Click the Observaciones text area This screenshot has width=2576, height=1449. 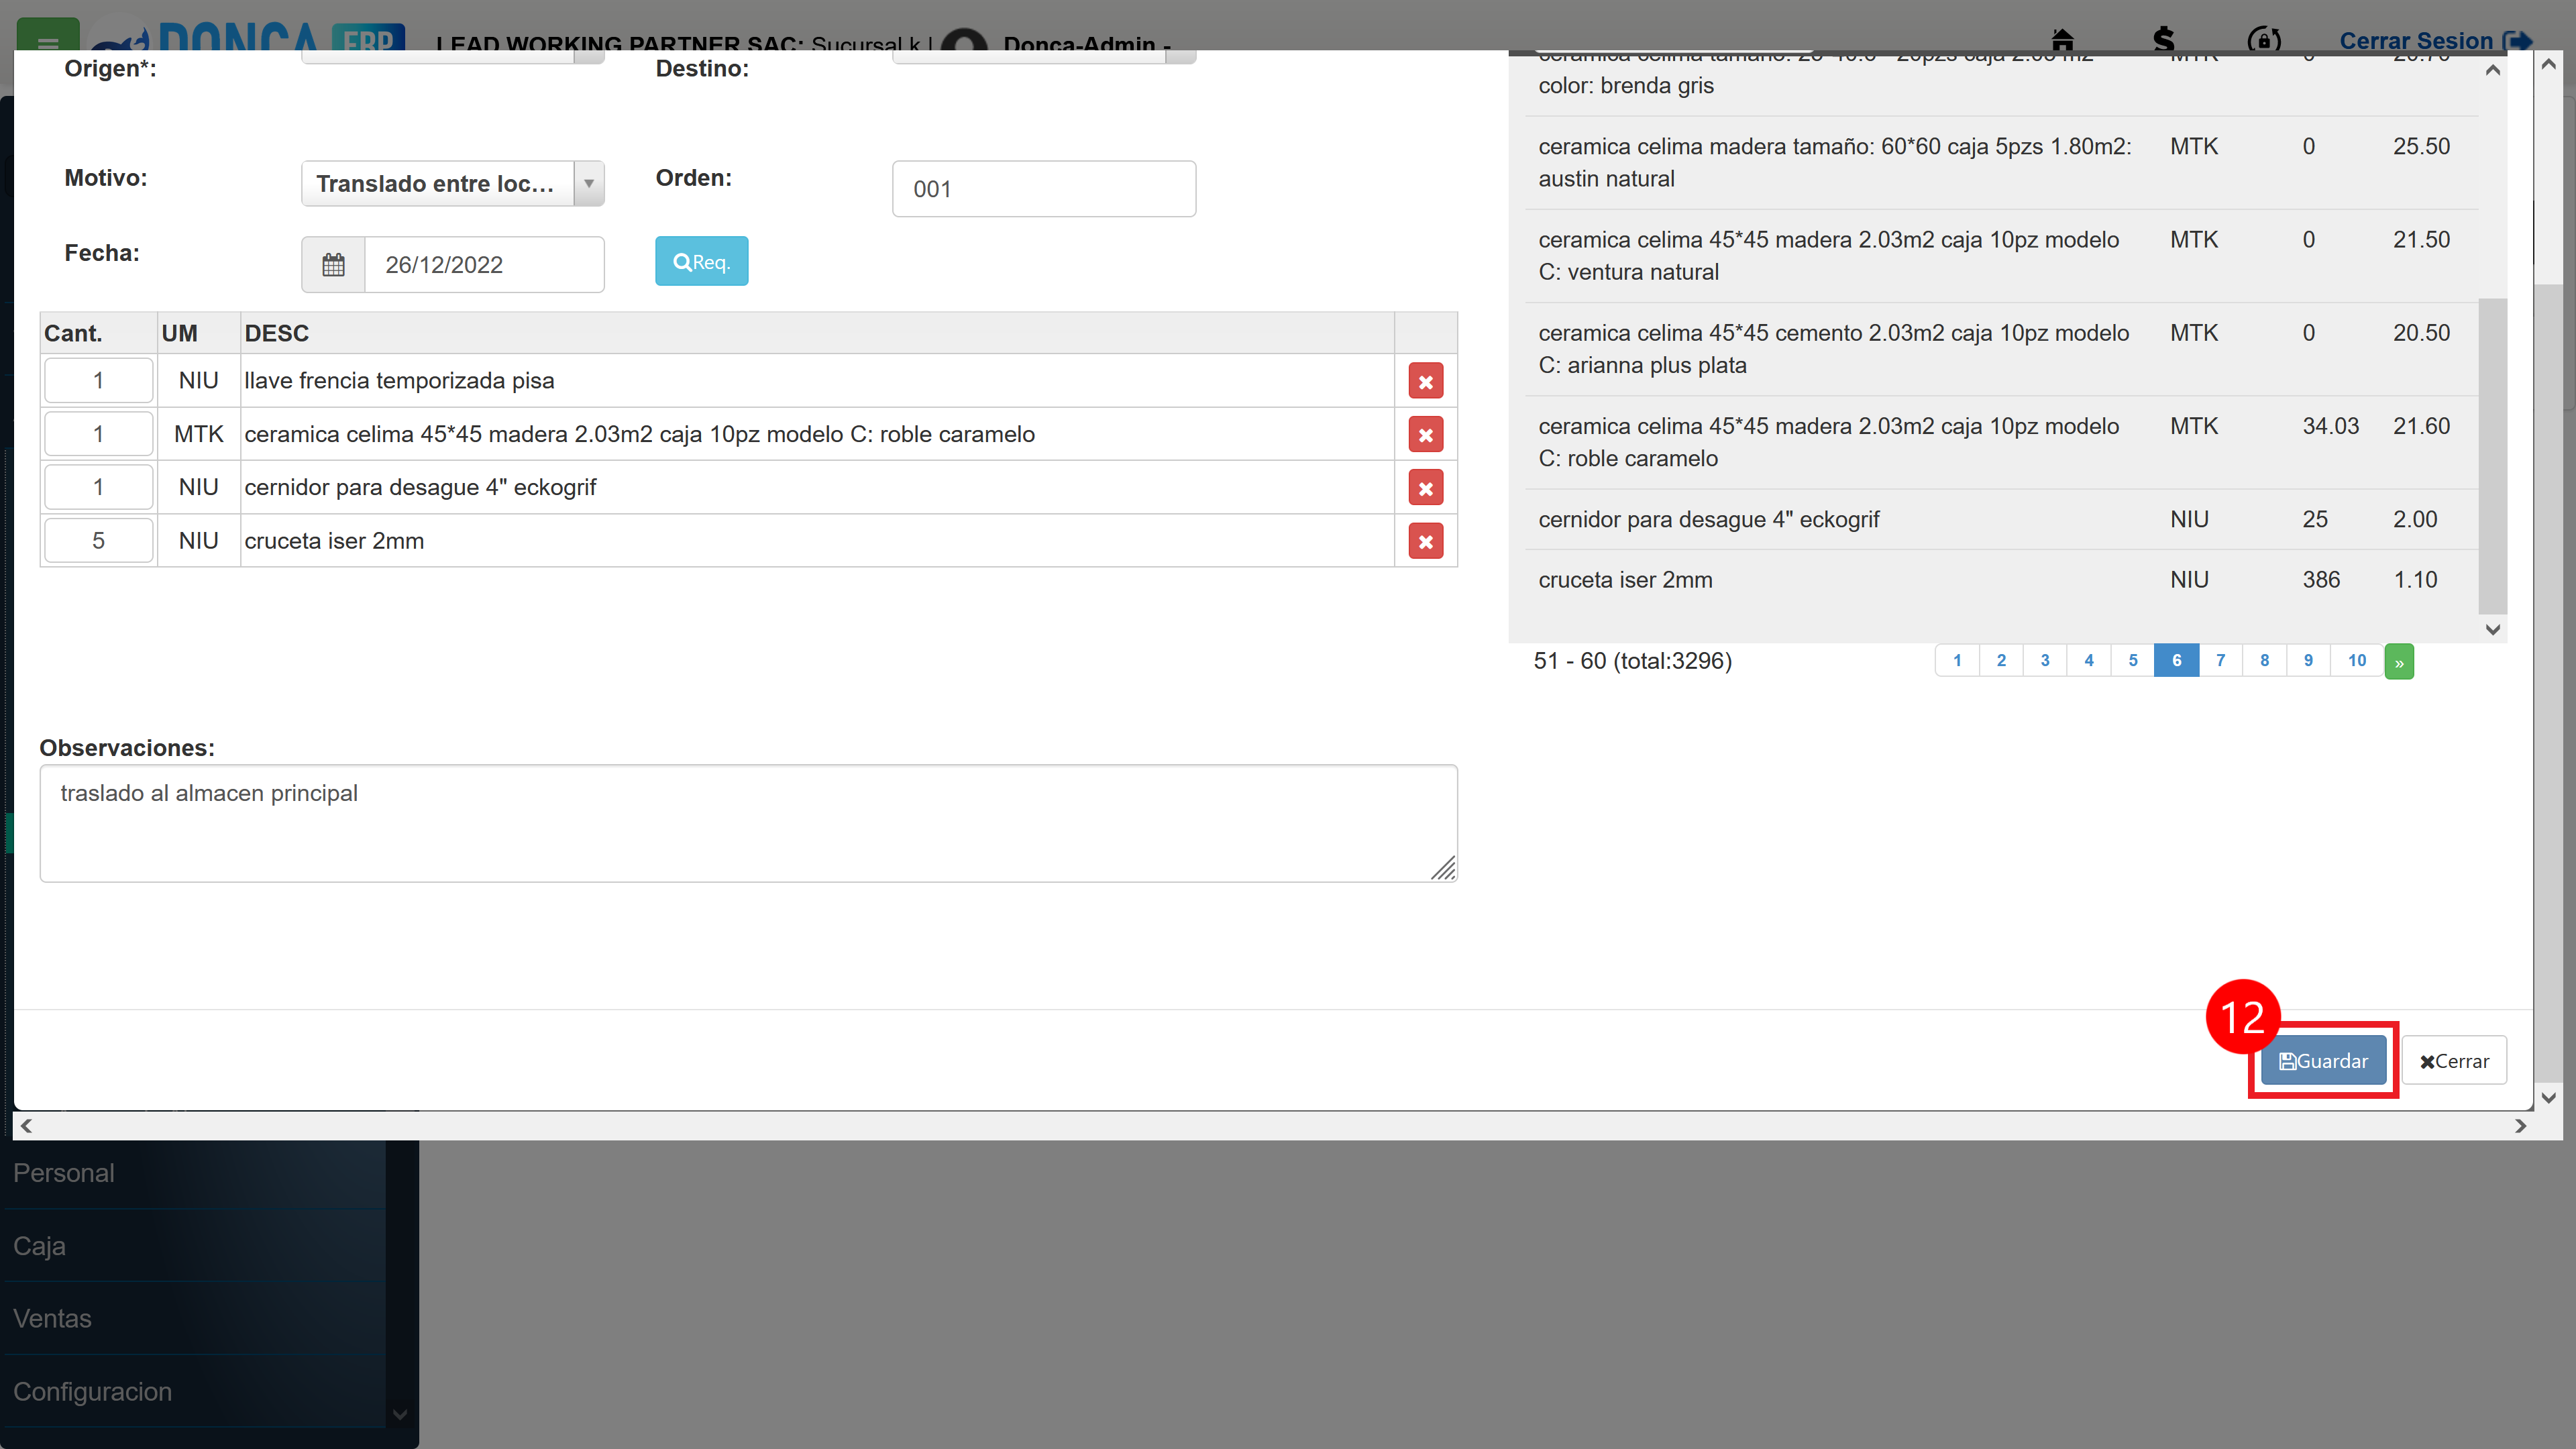pyautogui.click(x=748, y=823)
